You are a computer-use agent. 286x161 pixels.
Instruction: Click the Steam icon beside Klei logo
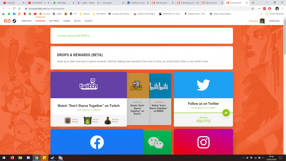pyautogui.click(x=14, y=21)
